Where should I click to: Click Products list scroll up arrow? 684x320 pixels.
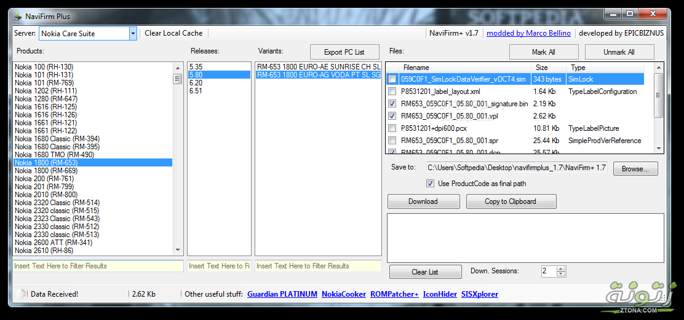coord(178,68)
